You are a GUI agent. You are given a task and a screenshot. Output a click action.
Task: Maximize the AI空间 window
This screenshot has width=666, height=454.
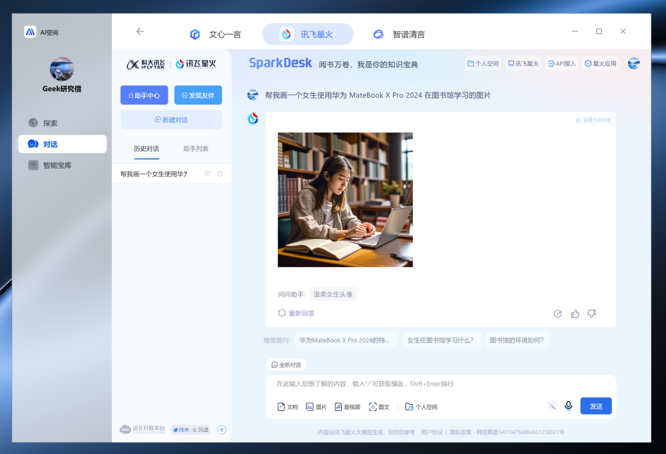click(x=599, y=31)
